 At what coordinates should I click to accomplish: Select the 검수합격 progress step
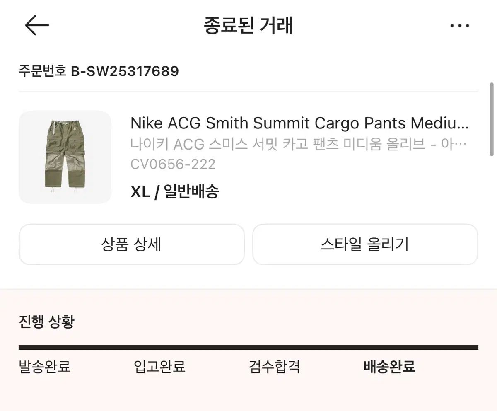[274, 366]
